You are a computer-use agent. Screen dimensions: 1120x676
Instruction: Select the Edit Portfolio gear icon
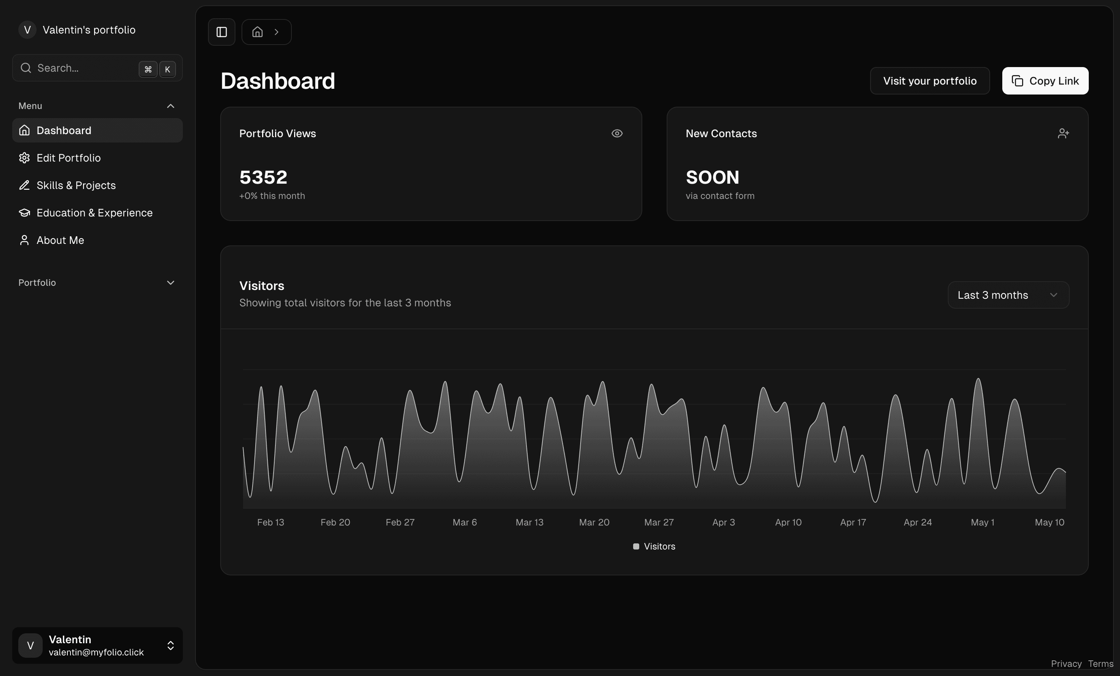click(24, 158)
